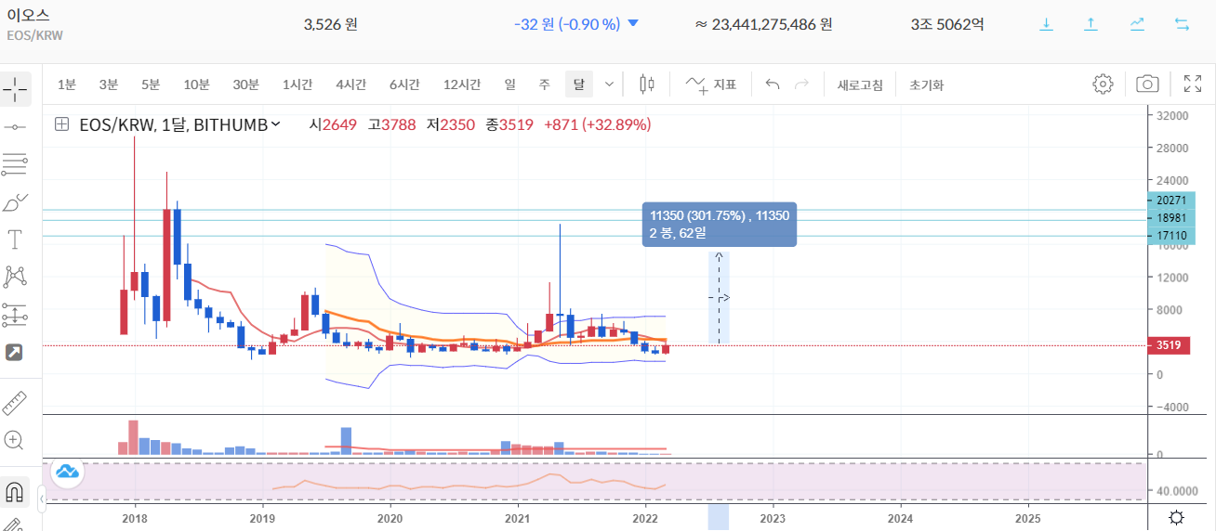Switch to the 주 weekly interval
This screenshot has width=1216, height=531.
pos(544,84)
